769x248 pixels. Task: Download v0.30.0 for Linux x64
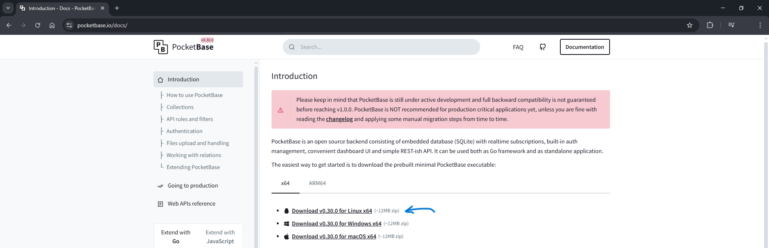tap(332, 211)
